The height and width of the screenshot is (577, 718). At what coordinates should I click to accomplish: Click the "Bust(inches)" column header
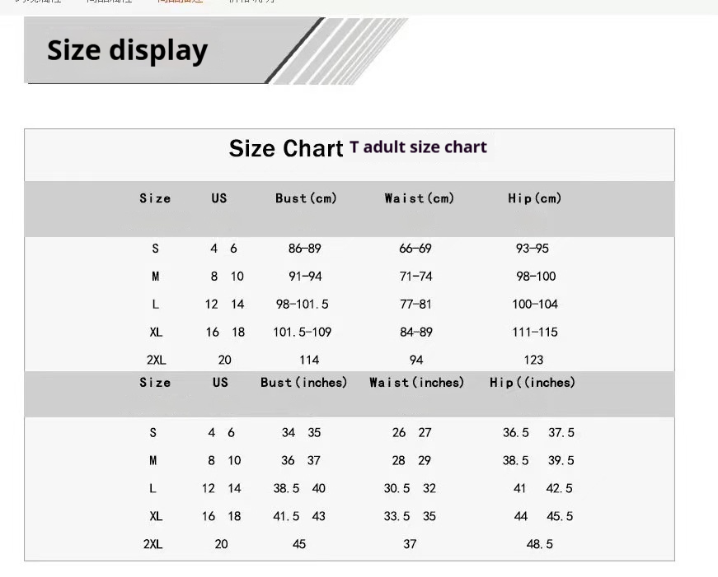(303, 383)
